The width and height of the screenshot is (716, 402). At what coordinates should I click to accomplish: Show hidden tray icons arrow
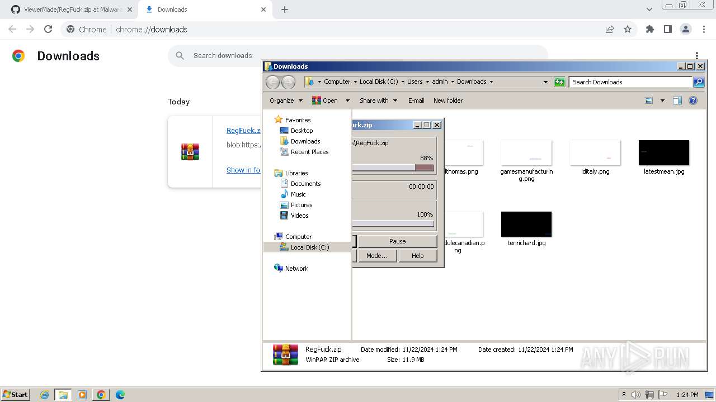(624, 395)
